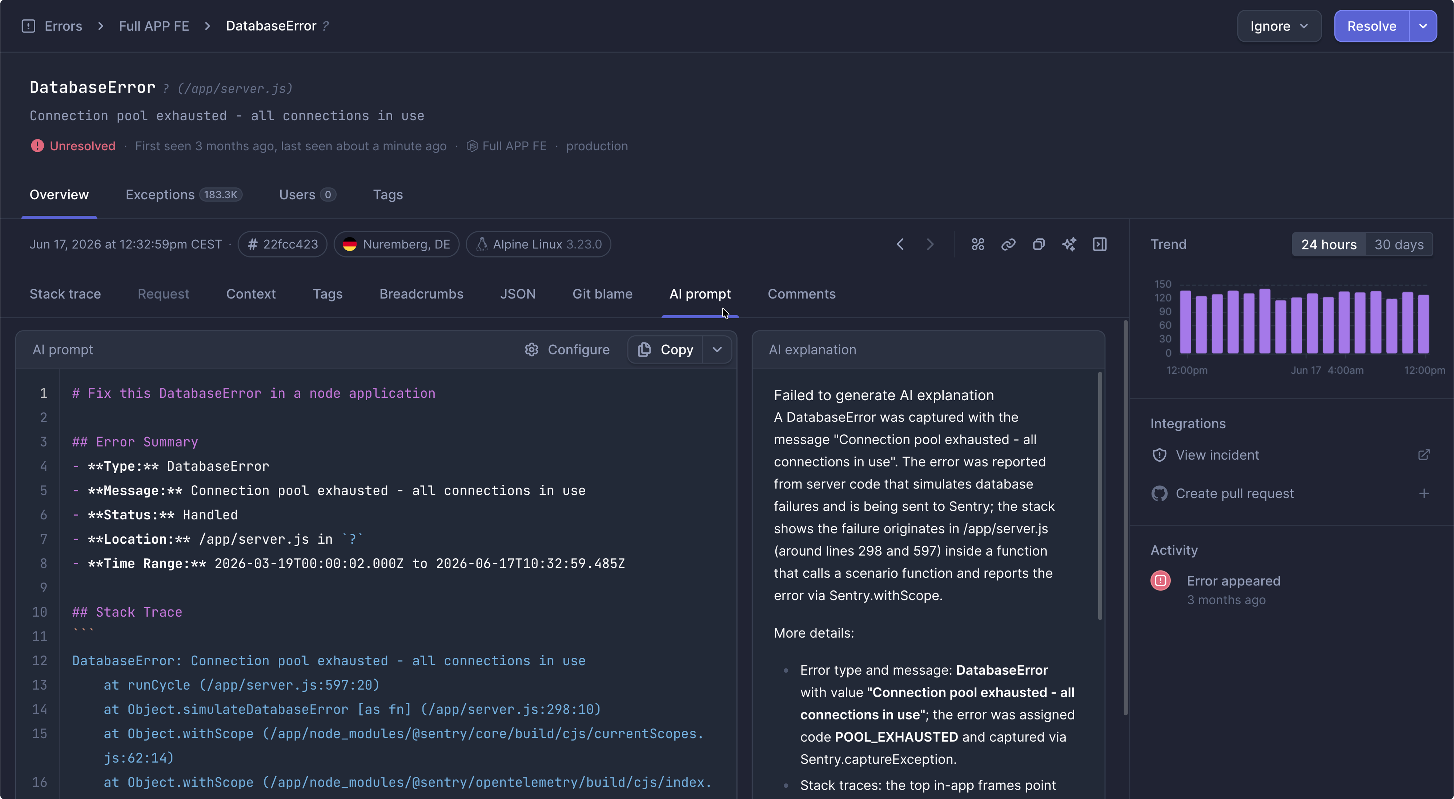
Task: Click the Copy prompt button
Action: pyautogui.click(x=666, y=350)
